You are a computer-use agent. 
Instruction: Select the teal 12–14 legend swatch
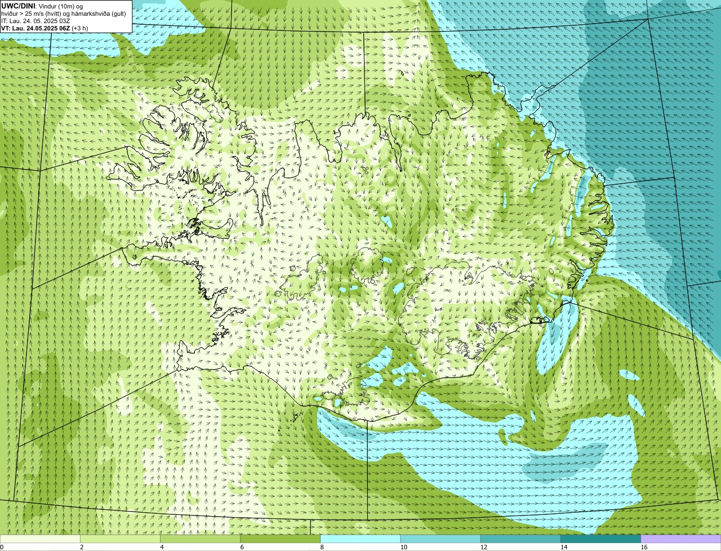(520, 539)
